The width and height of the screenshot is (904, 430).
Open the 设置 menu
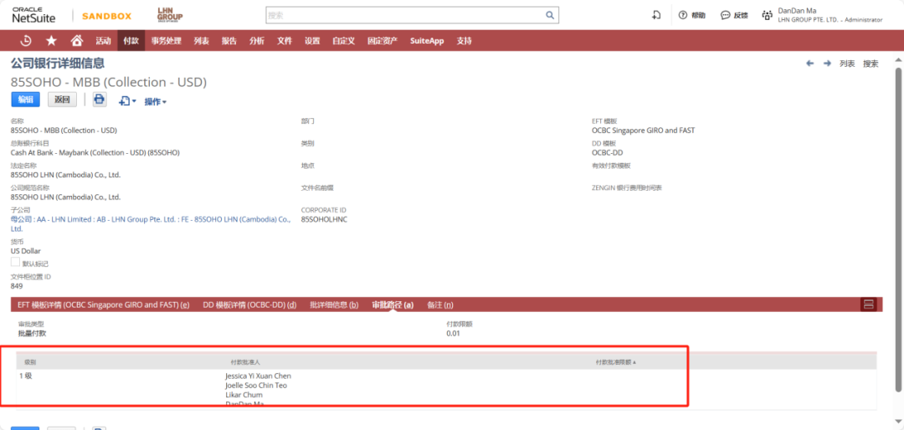312,41
